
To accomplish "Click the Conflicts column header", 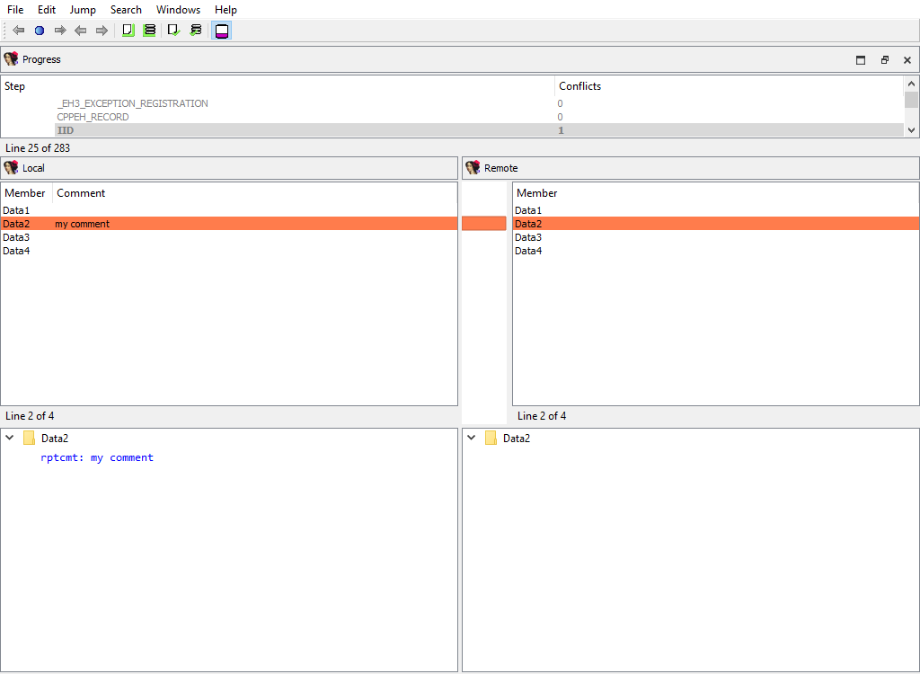I will pyautogui.click(x=579, y=86).
